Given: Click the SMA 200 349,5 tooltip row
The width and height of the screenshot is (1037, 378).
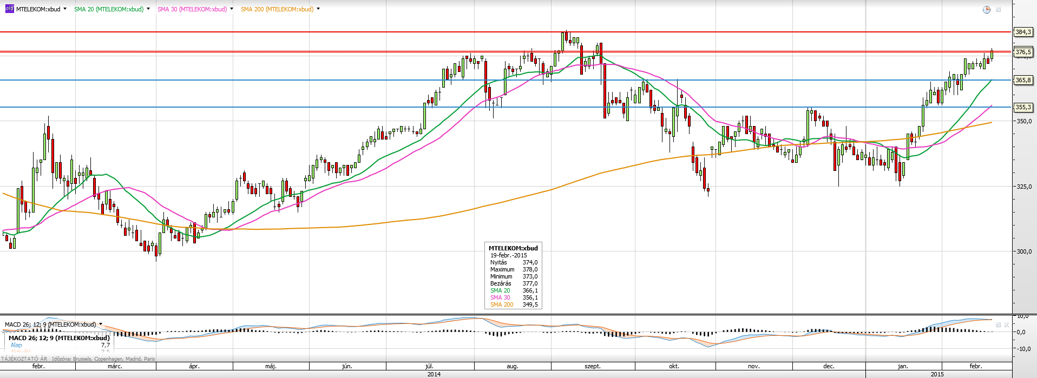Looking at the screenshot, I should coord(514,304).
